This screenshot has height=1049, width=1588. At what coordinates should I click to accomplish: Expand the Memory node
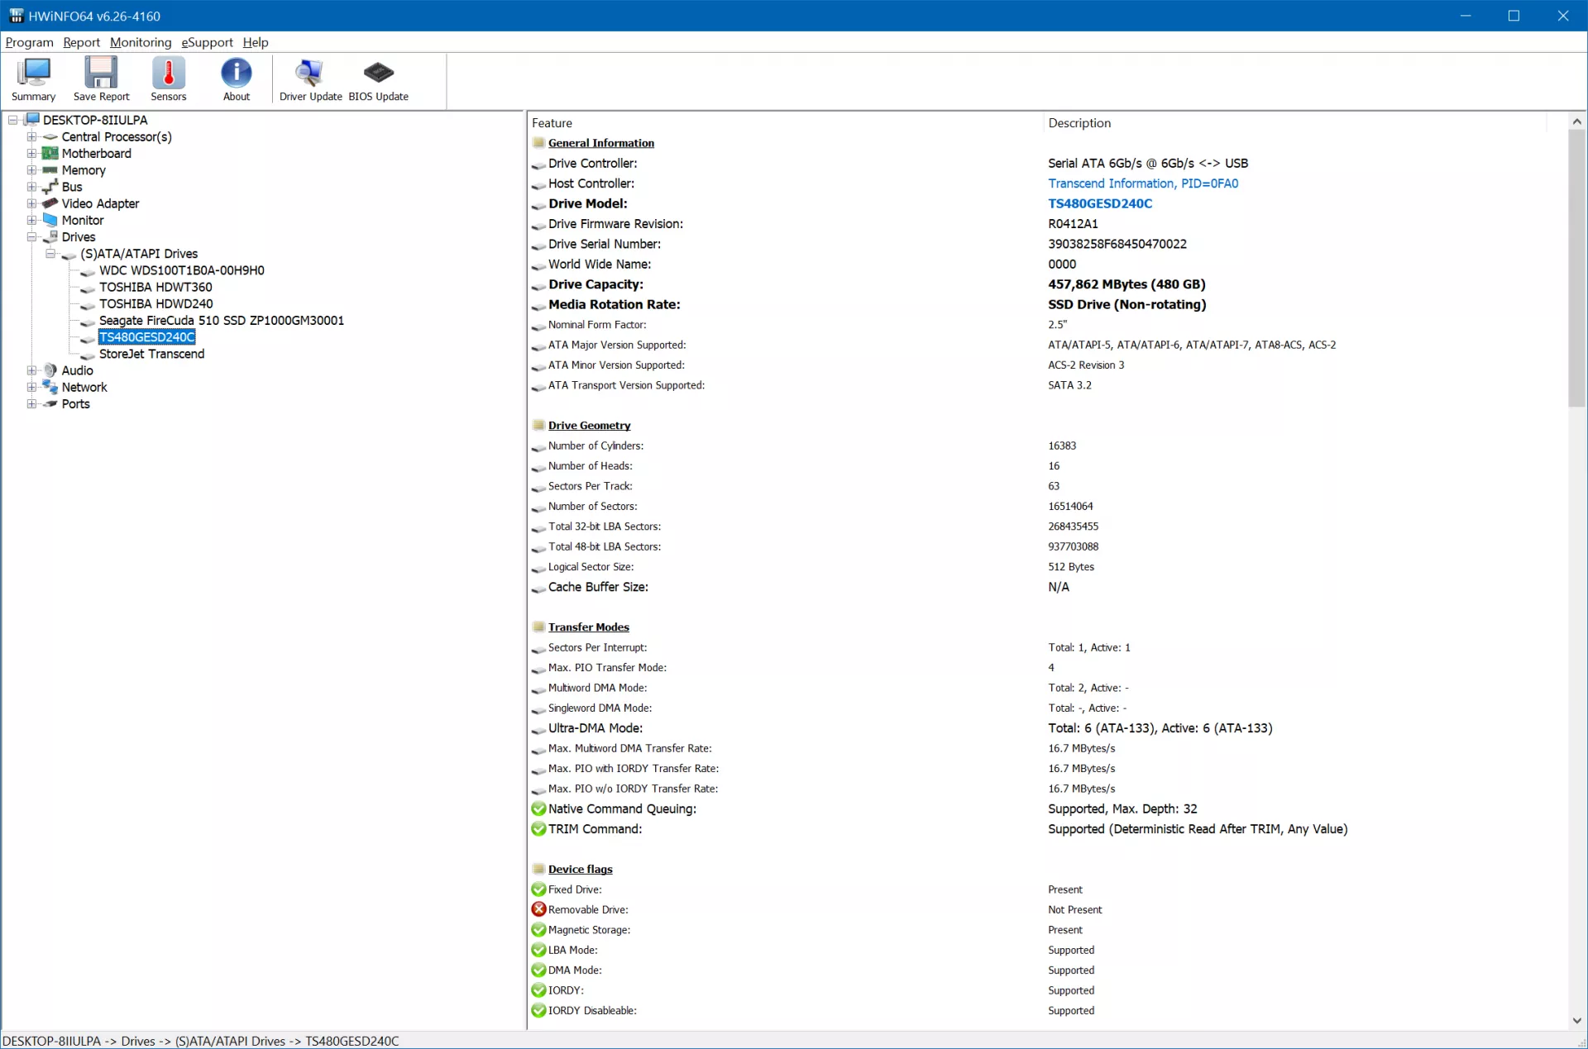click(31, 170)
